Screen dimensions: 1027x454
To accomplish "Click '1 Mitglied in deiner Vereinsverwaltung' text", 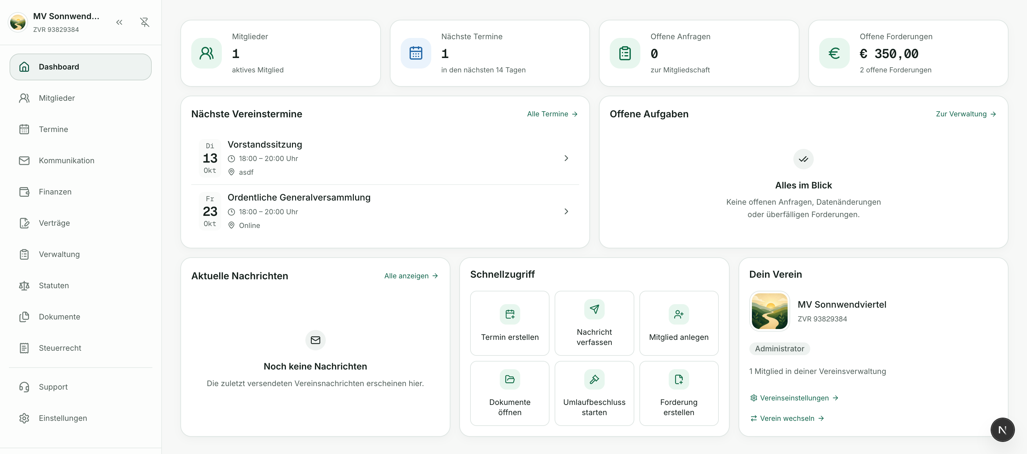I will coord(817,371).
